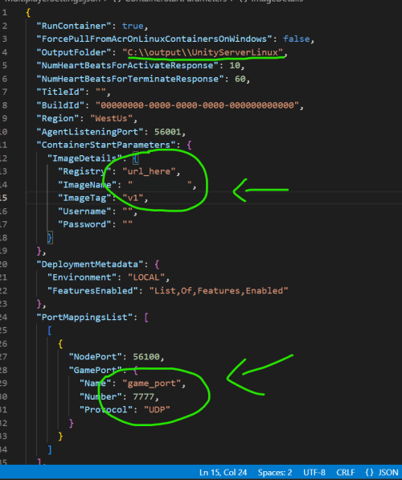Viewport: 402px width, 480px height.
Task: Click the false value on line 3
Action: (x=297, y=39)
